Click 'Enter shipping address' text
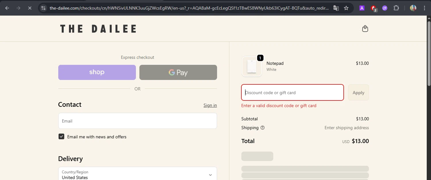Image resolution: width=431 pixels, height=180 pixels. click(x=347, y=128)
